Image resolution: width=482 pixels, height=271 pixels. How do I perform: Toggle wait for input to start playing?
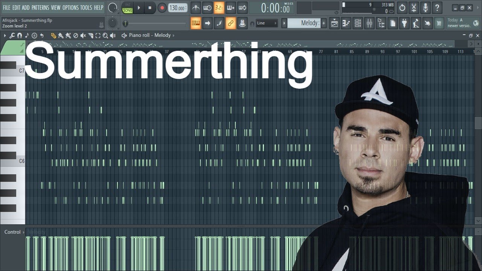[x=207, y=8]
